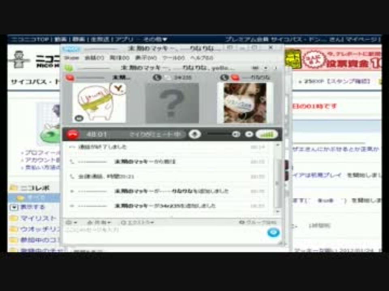Screen dimensions: 389x291
Task: Click the niconico TV-man logo
Action: click(x=19, y=59)
